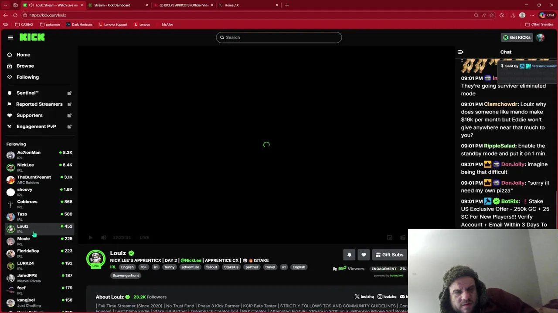Screen dimensions: 558x313
Task: Open the LURK24 channel
Action: pos(39,265)
